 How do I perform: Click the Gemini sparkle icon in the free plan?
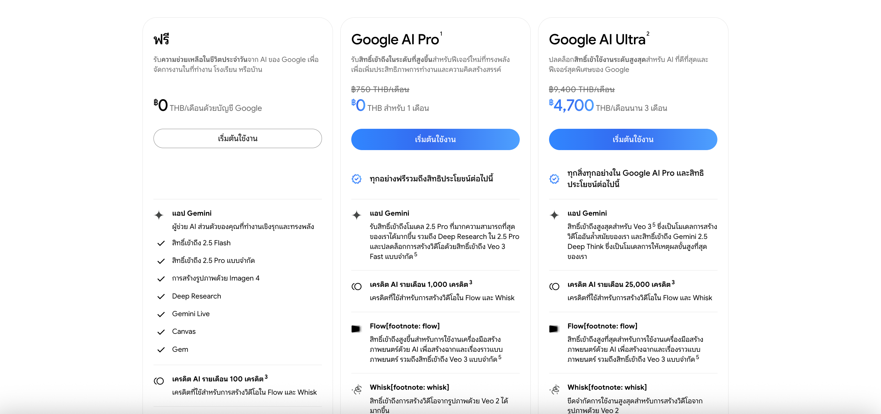click(x=159, y=215)
